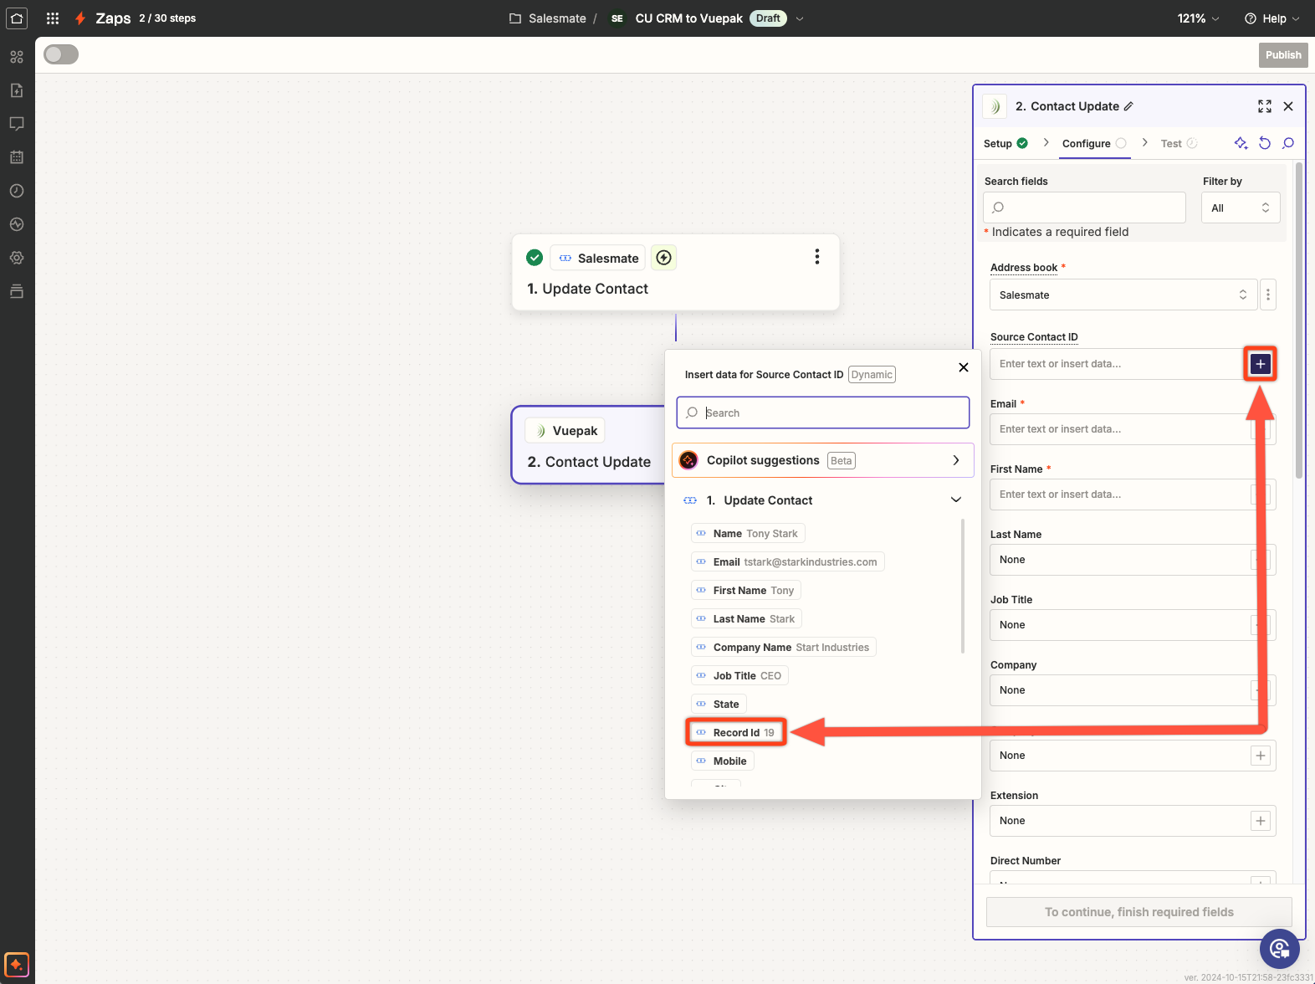Open Zap history clock icon in sidebar
Viewport: 1315px width, 984px height.
point(17,191)
